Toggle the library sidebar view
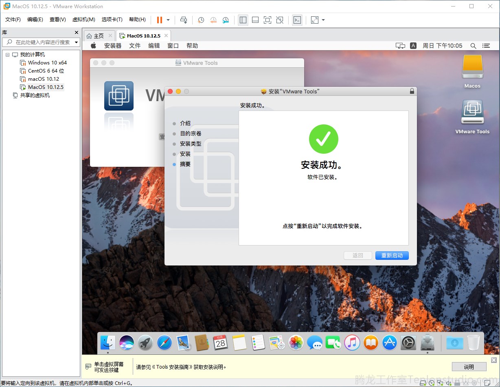 243,20
